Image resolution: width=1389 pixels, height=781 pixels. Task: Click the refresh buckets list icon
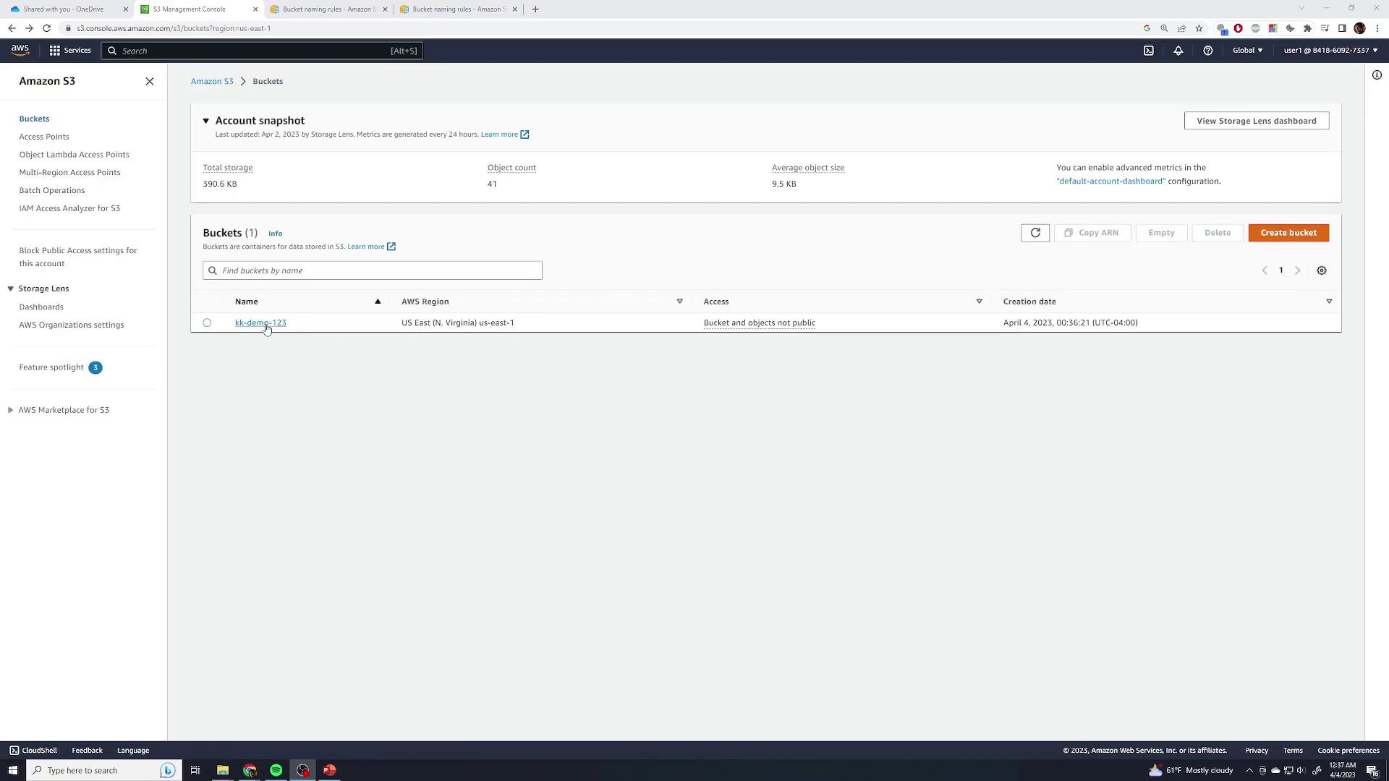click(x=1035, y=233)
